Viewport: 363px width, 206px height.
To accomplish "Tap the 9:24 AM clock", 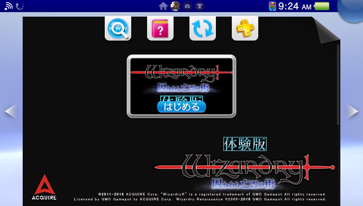I will tap(295, 6).
